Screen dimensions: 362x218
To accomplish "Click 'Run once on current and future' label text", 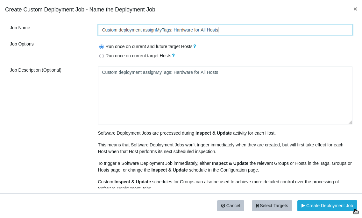I will [149, 46].
